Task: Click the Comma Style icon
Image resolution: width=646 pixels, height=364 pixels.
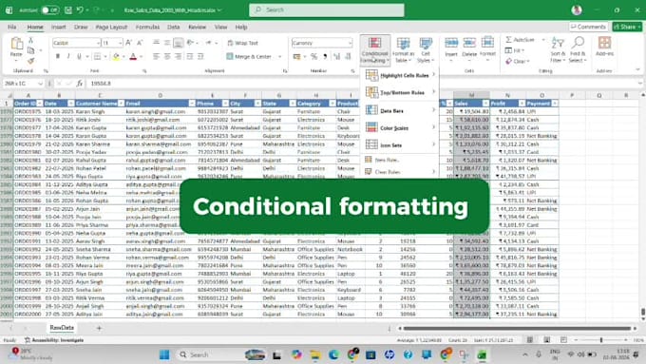Action: pos(325,56)
